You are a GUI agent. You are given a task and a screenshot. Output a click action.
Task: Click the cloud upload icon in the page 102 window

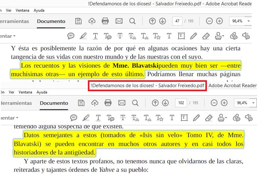click(95, 103)
